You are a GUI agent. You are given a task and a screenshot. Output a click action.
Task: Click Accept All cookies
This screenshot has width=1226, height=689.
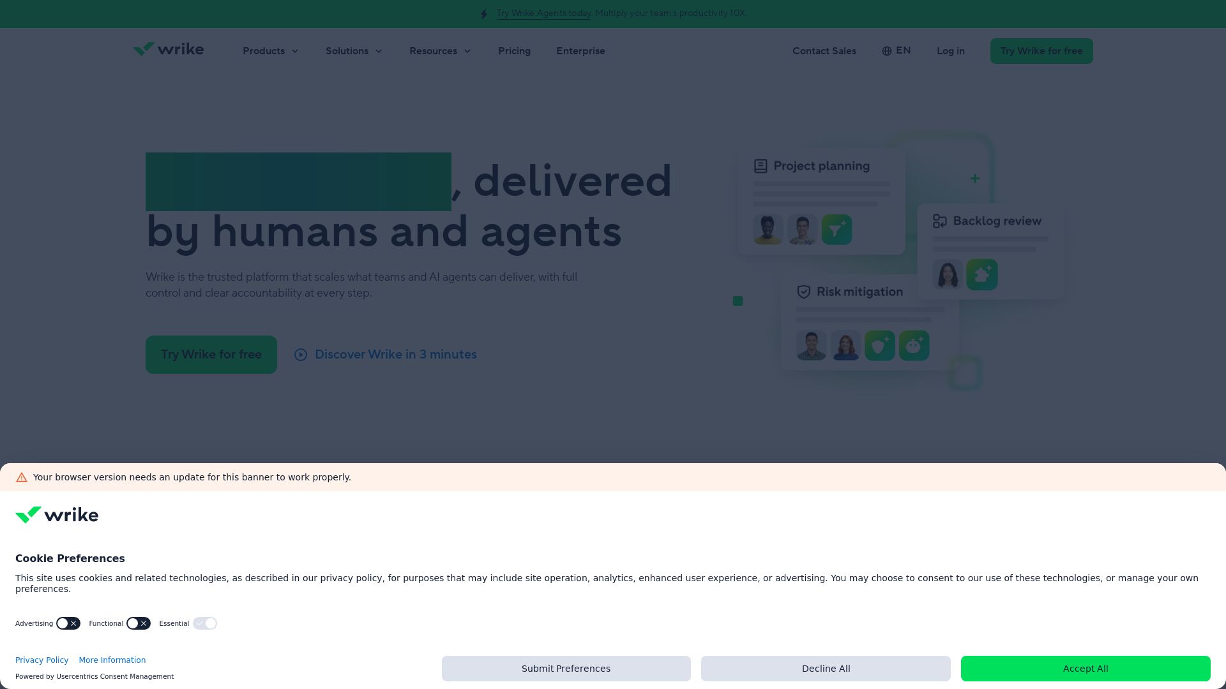1086,669
